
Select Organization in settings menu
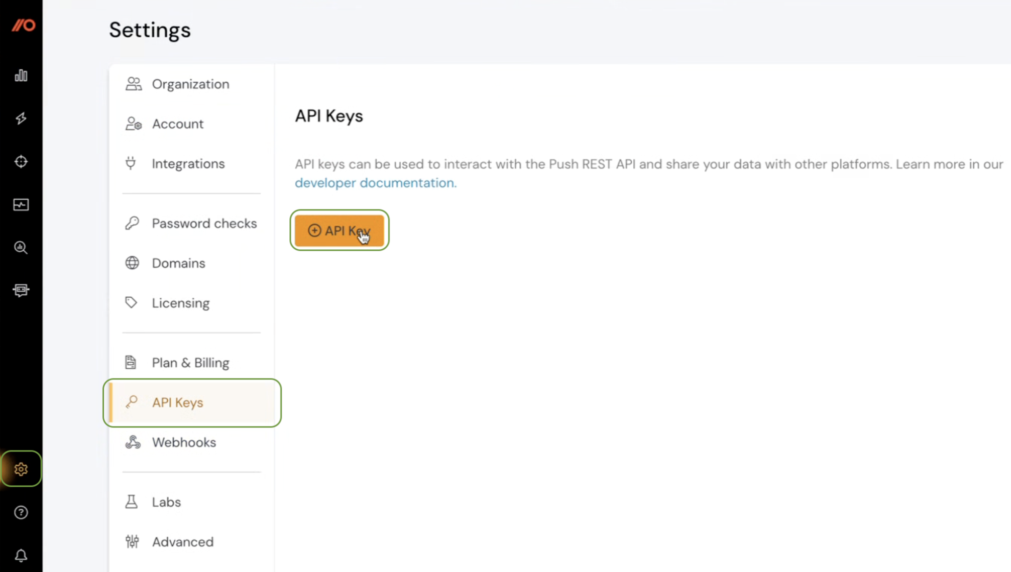click(190, 84)
